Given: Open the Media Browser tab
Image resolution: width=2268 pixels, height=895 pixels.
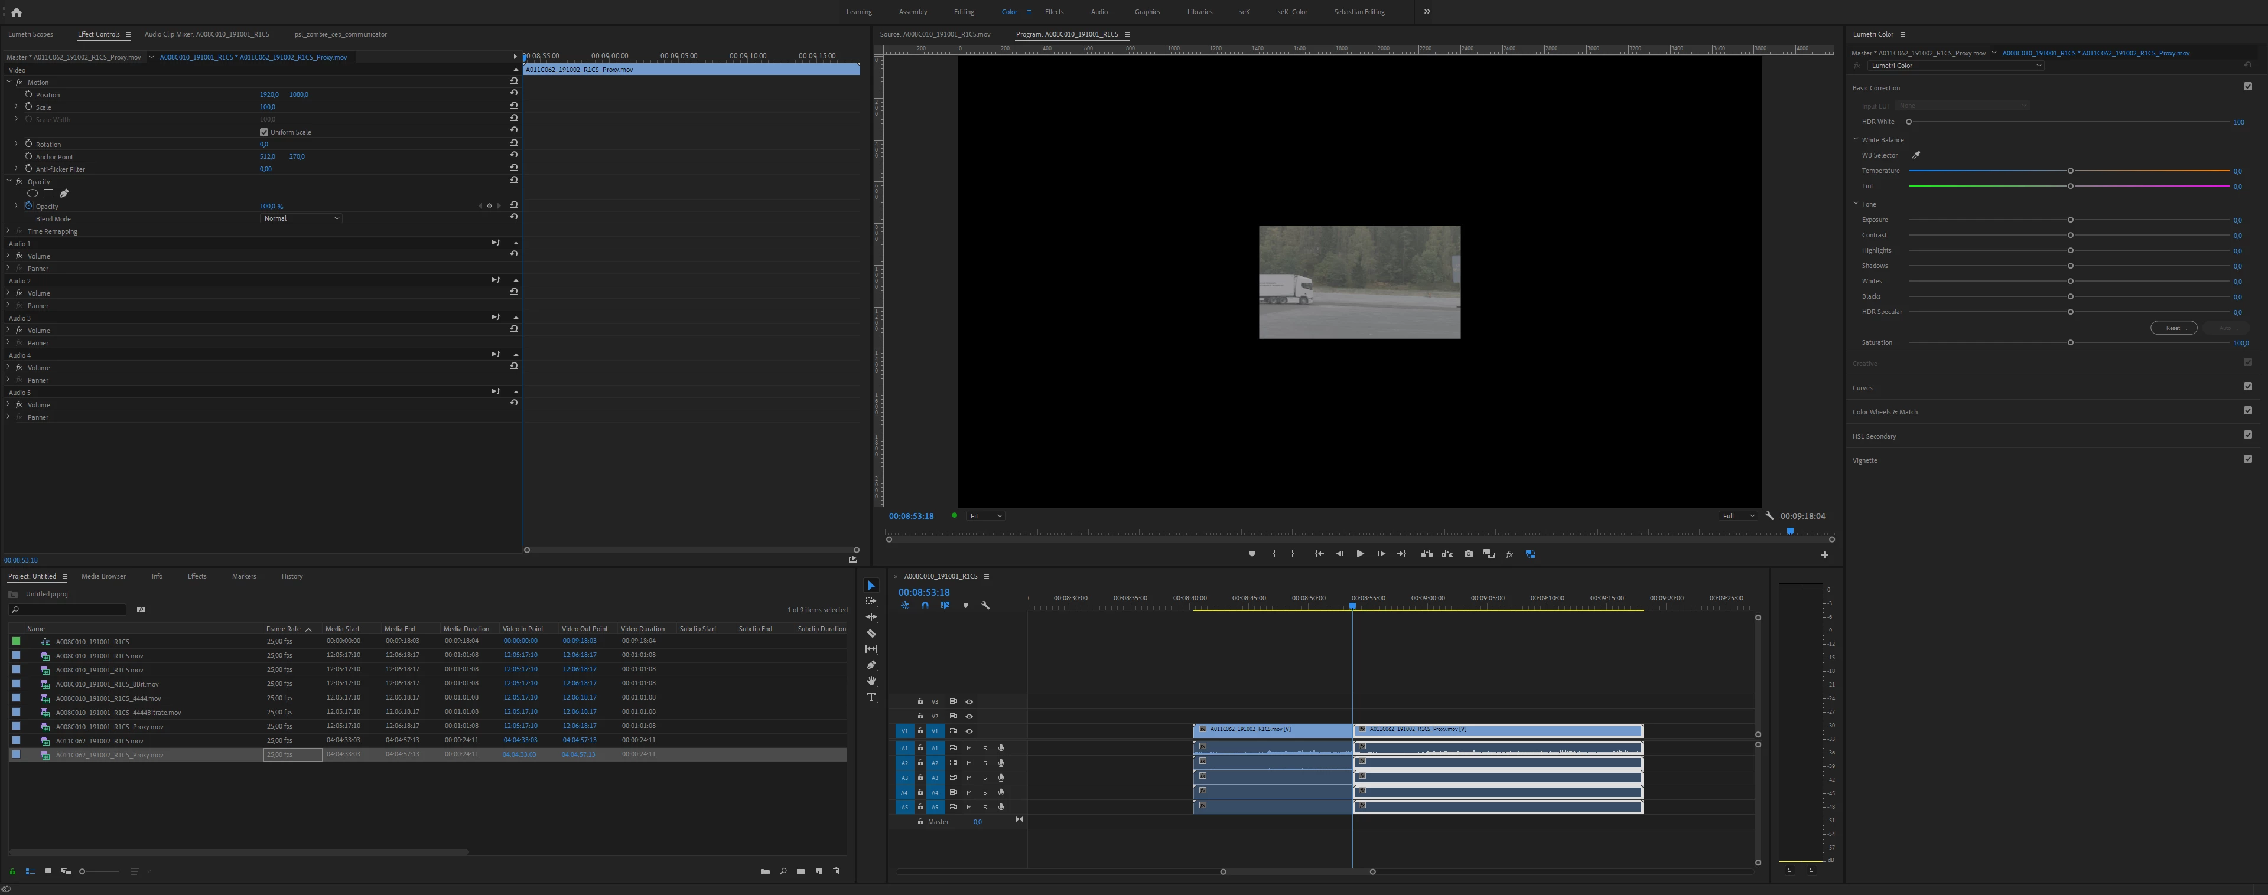Looking at the screenshot, I should point(103,576).
